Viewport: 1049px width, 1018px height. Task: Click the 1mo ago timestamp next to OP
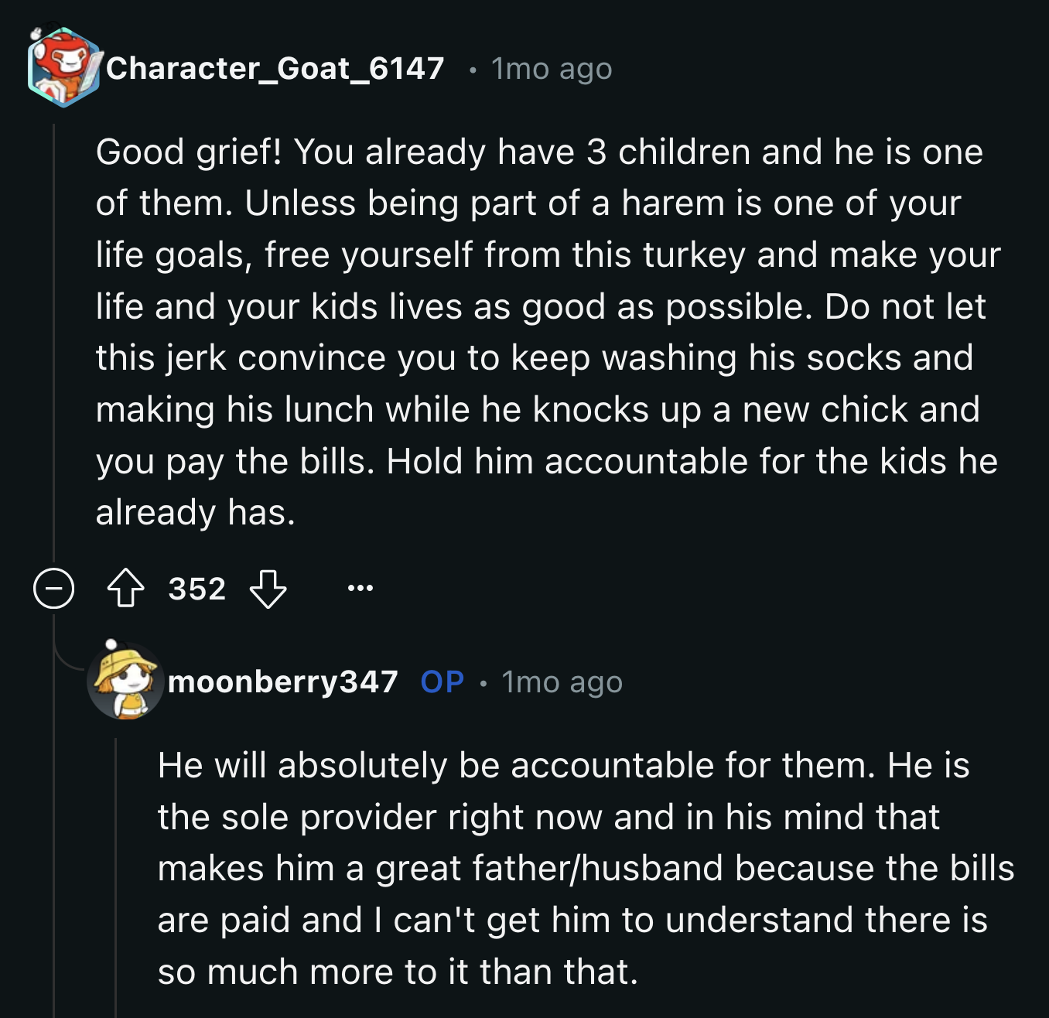pos(562,682)
